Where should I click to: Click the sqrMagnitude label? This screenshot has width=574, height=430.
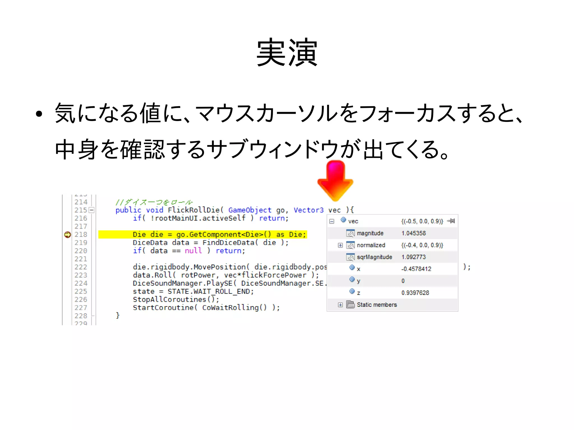(x=374, y=257)
